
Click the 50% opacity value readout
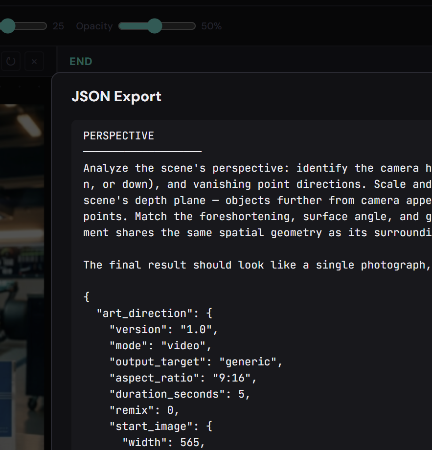pyautogui.click(x=211, y=26)
